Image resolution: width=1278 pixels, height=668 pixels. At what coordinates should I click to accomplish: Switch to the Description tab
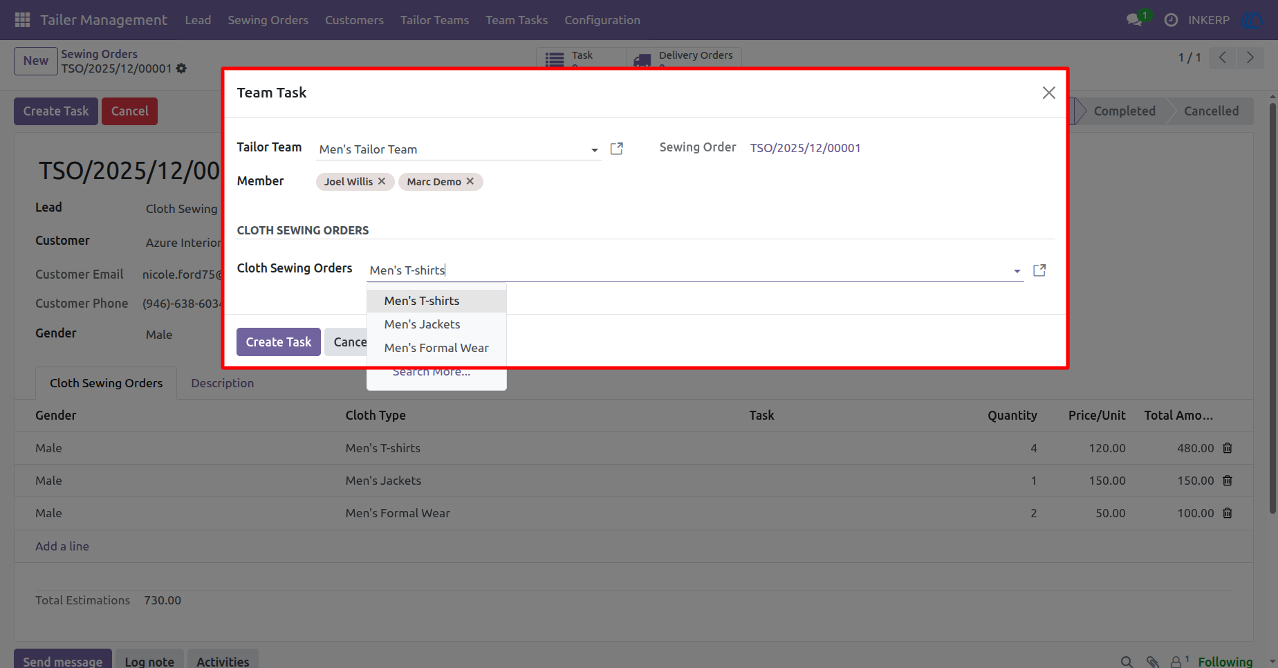pyautogui.click(x=223, y=383)
